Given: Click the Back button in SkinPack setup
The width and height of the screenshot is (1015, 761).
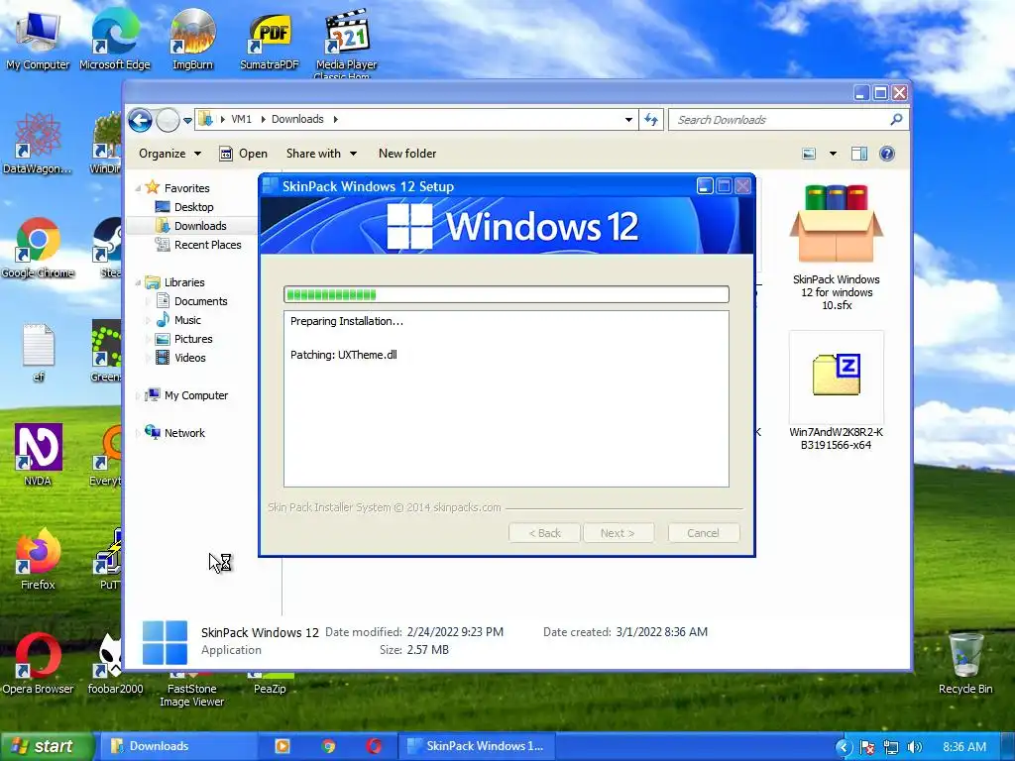Looking at the screenshot, I should click(544, 533).
